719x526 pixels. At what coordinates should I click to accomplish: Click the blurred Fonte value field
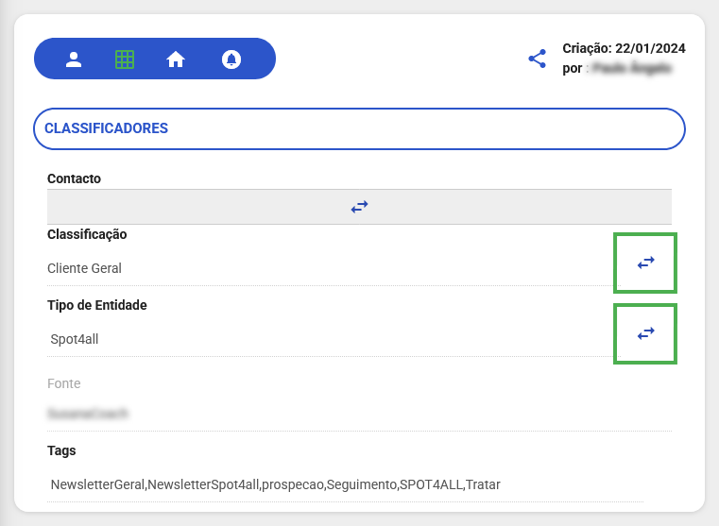click(87, 414)
